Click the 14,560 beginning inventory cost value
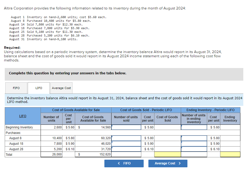This screenshot has height=187, width=252. [106, 127]
